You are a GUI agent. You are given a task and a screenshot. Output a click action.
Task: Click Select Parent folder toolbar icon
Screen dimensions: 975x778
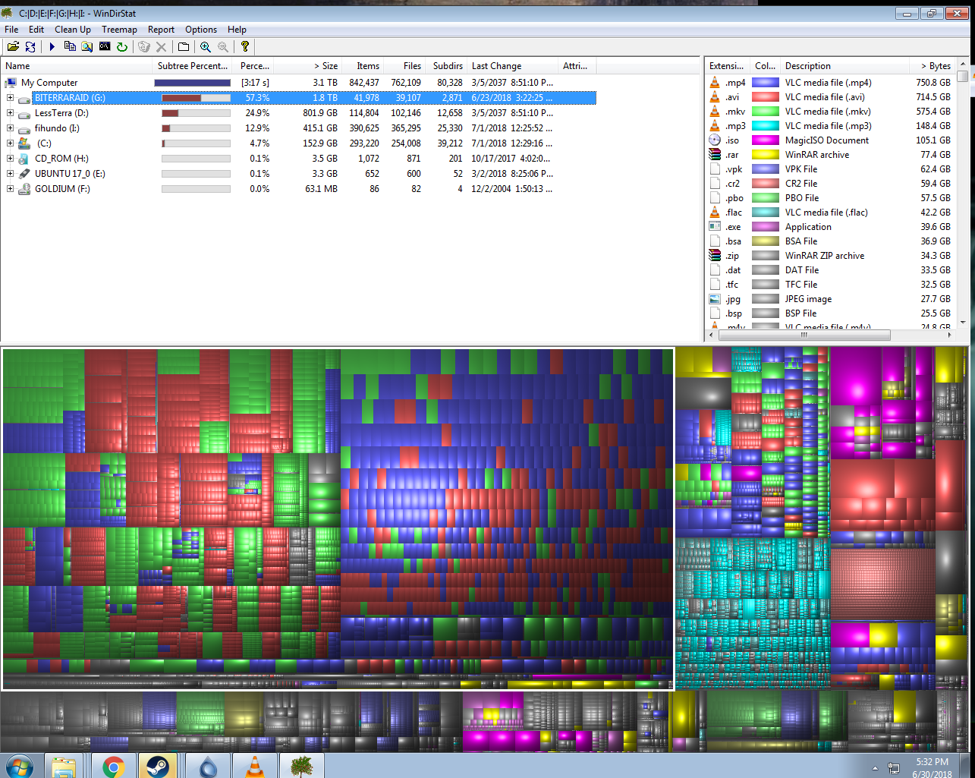pos(184,47)
